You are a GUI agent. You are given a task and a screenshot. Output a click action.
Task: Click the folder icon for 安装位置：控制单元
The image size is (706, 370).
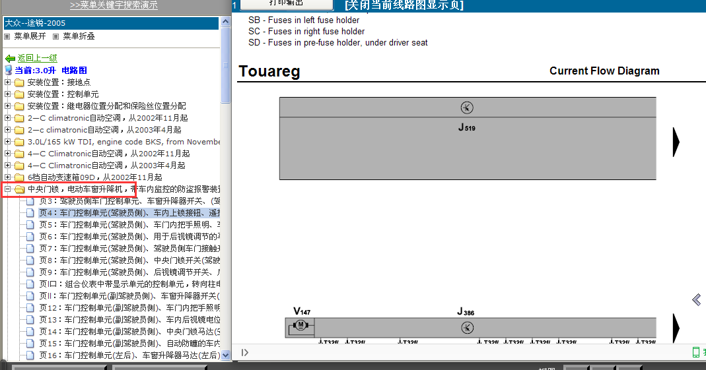[19, 94]
